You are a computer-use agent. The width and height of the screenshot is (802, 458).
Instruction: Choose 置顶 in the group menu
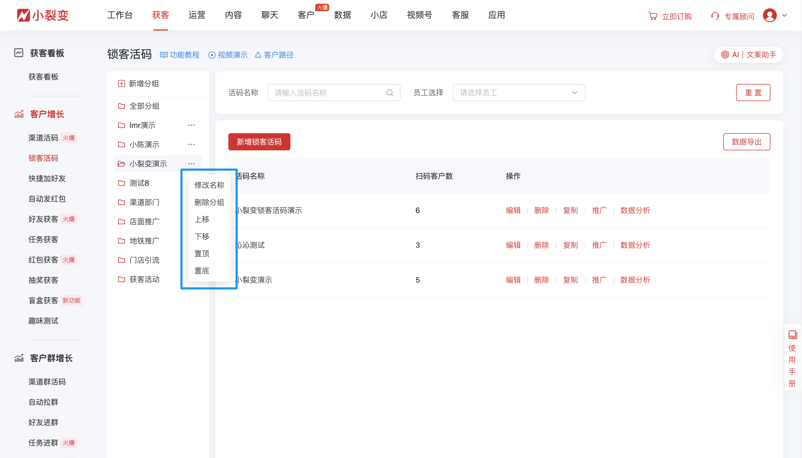(x=202, y=254)
